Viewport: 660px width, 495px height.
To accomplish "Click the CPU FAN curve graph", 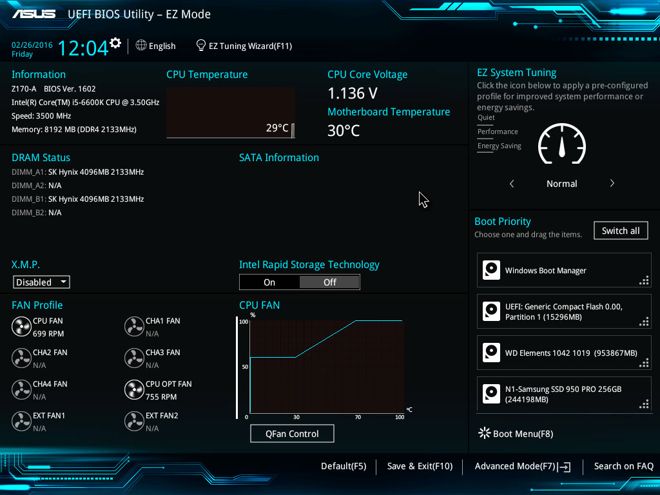I will (x=325, y=366).
